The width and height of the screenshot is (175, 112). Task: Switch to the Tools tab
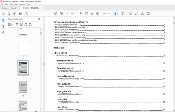(x=14, y=8)
